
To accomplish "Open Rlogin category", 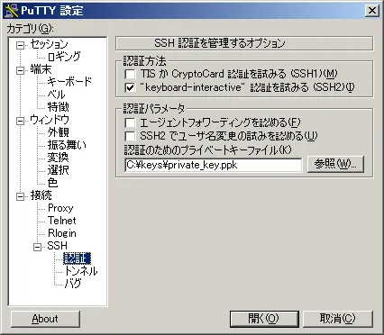I will pyautogui.click(x=61, y=233).
